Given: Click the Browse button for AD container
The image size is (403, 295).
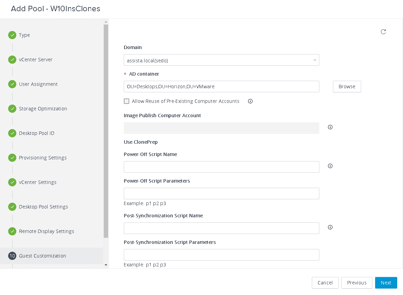Looking at the screenshot, I should 347,87.
